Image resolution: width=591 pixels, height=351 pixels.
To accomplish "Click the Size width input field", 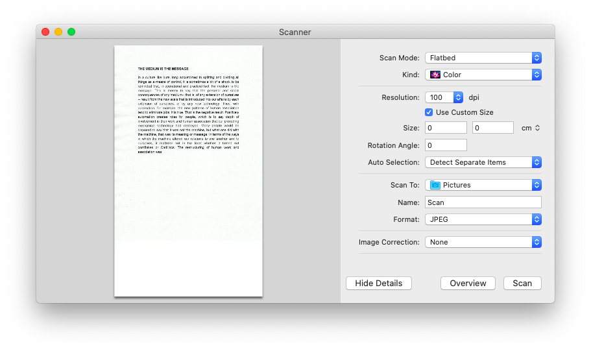I will (446, 128).
